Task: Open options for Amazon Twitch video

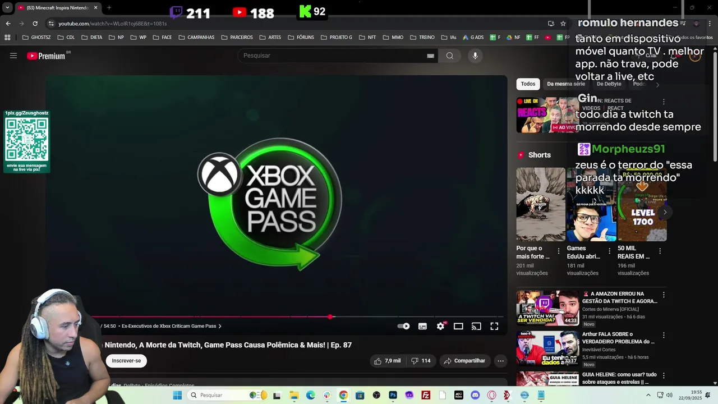Action: (664, 295)
